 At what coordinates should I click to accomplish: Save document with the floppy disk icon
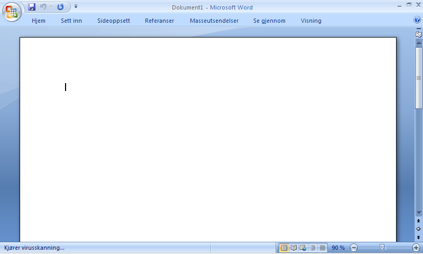[x=32, y=7]
